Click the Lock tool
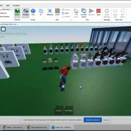The image size is (131, 131). (x=65, y=13)
